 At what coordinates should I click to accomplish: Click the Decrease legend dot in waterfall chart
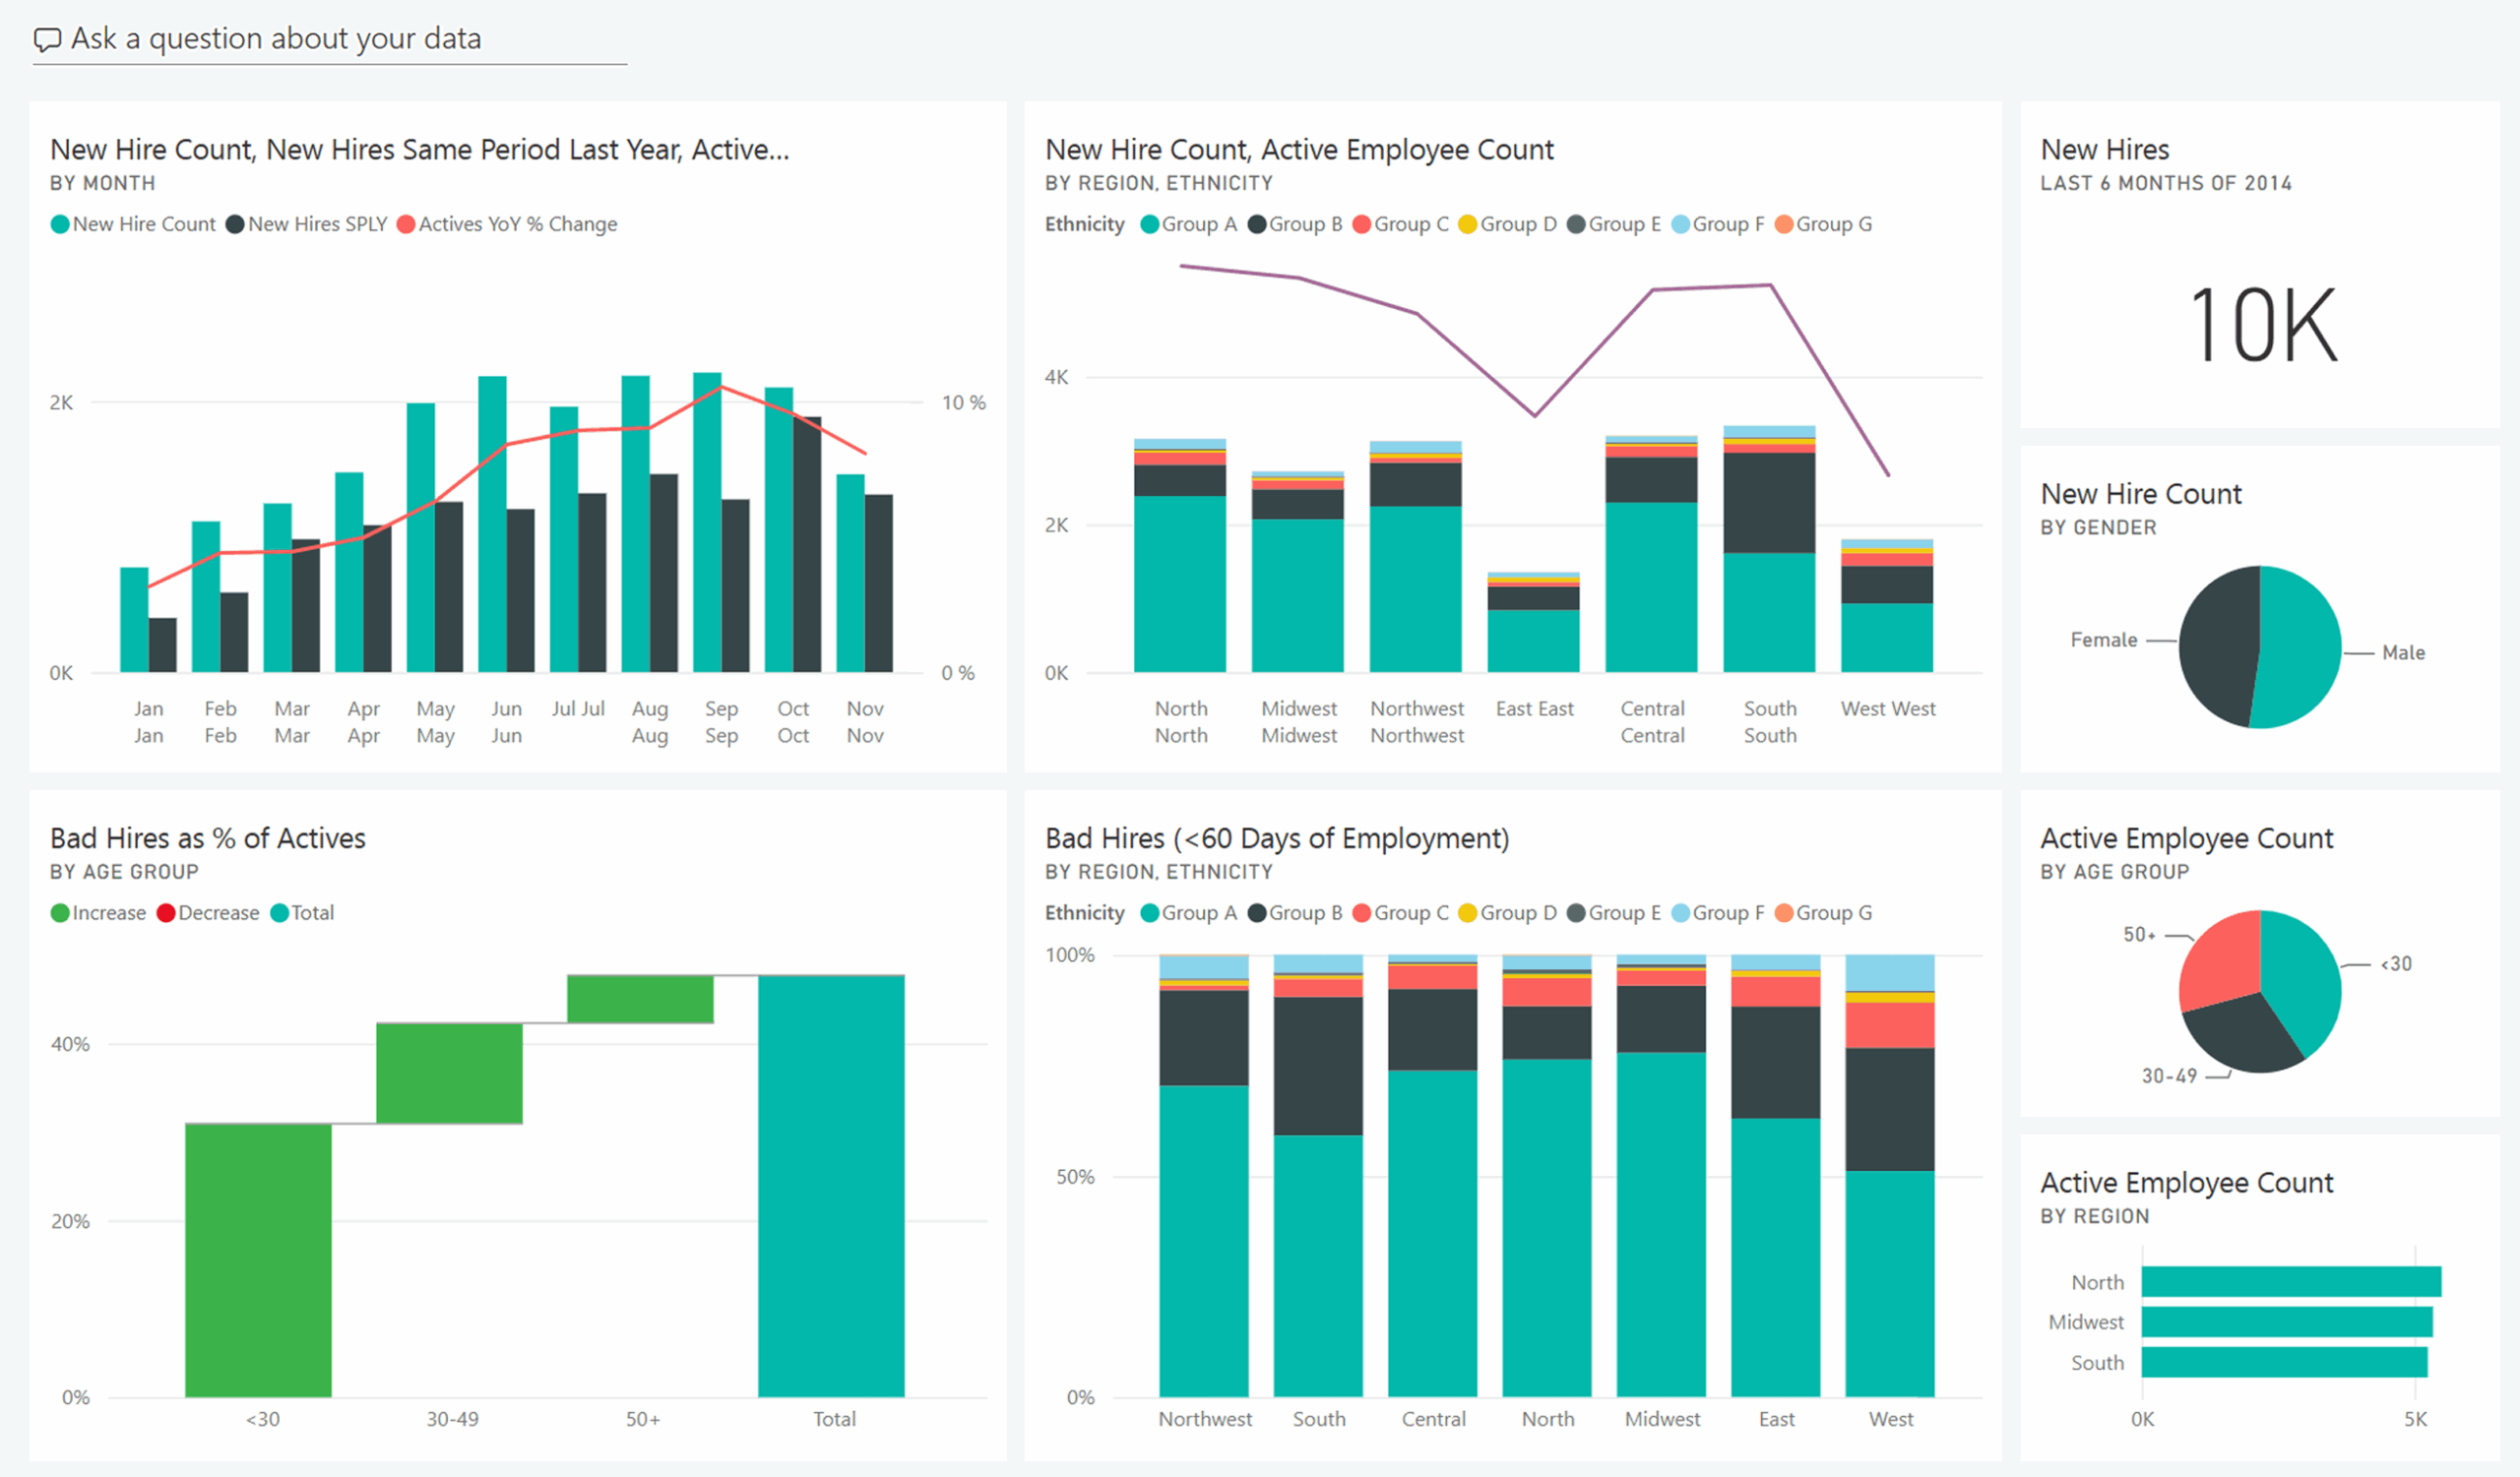pyautogui.click(x=166, y=913)
